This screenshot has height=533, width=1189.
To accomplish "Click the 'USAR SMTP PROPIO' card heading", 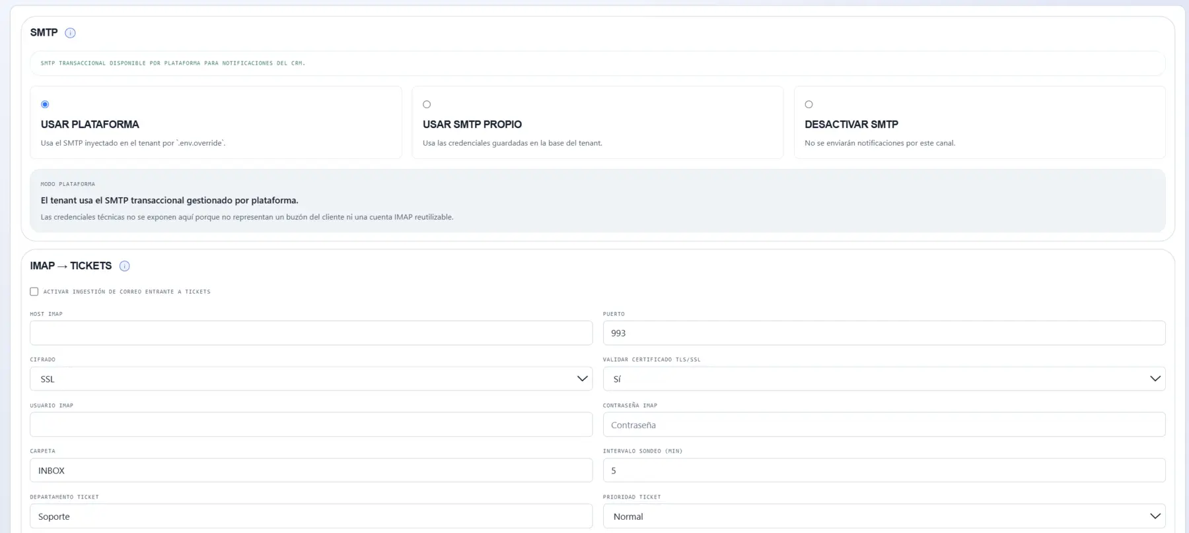I will pyautogui.click(x=472, y=124).
